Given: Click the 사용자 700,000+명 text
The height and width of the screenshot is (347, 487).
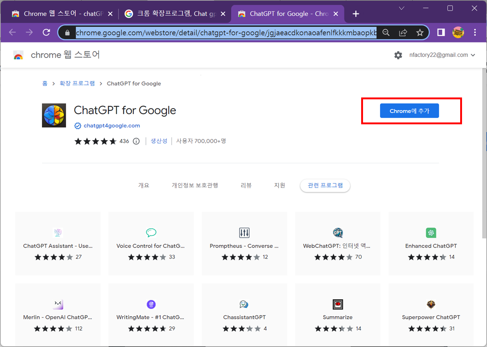Looking at the screenshot, I should click(201, 141).
